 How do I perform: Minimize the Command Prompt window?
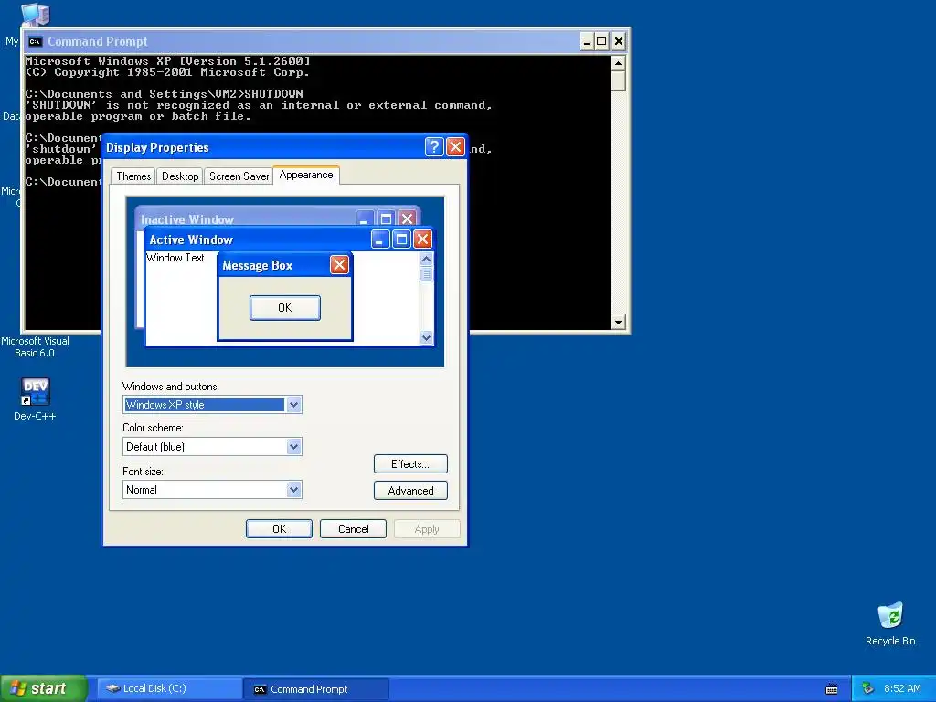pyautogui.click(x=587, y=41)
